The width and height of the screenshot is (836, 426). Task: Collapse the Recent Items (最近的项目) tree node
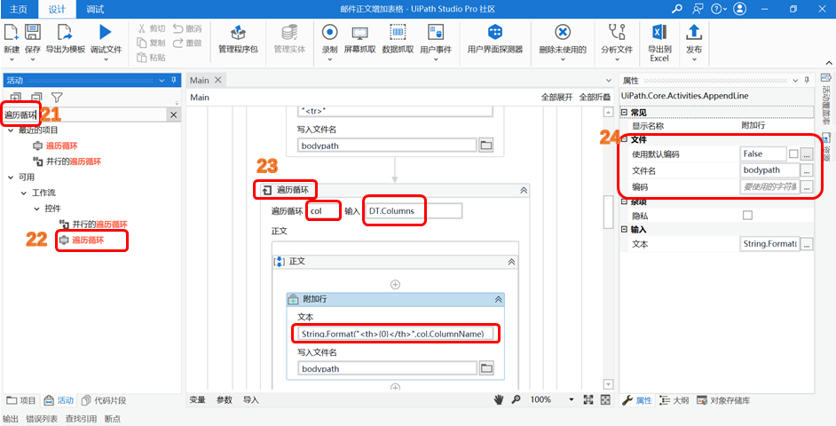(11, 130)
